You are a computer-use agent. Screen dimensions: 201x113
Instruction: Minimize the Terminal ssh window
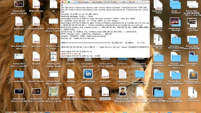point(66,2)
